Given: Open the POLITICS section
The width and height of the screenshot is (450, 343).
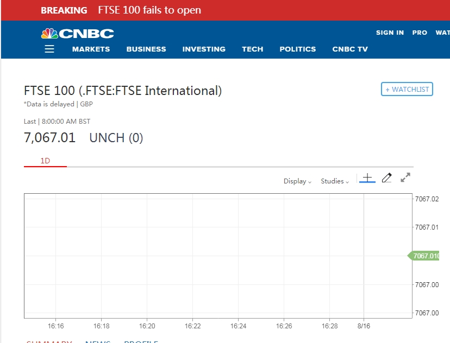Looking at the screenshot, I should (x=298, y=49).
